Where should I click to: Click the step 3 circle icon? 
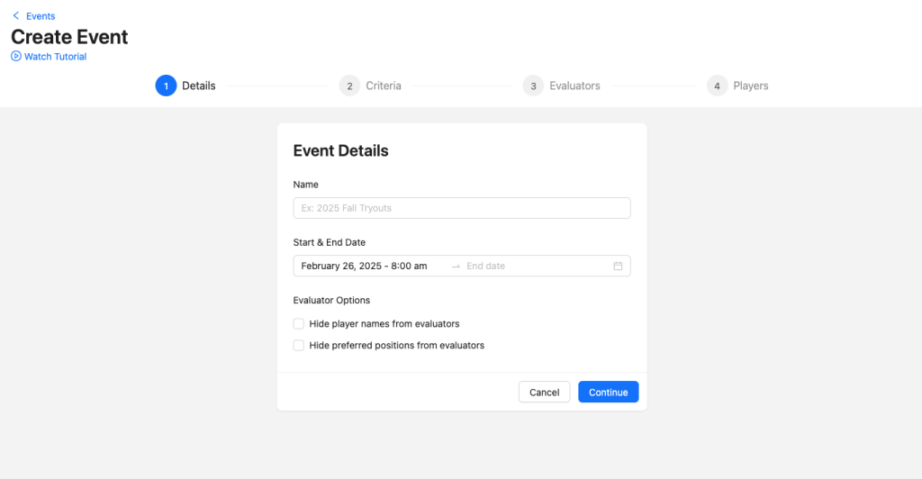pos(533,86)
